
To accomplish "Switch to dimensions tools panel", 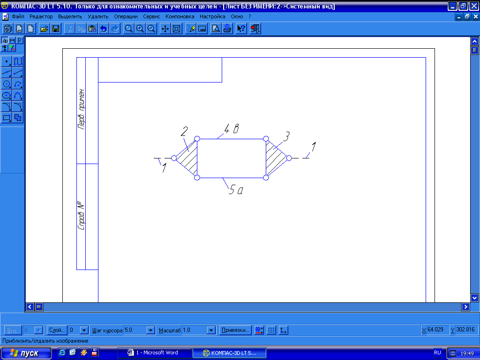I will coord(12,40).
